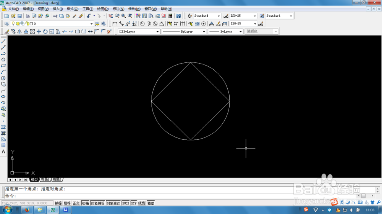Click the Array modify tool
This screenshot has width=382, height=214.
coord(32,32)
